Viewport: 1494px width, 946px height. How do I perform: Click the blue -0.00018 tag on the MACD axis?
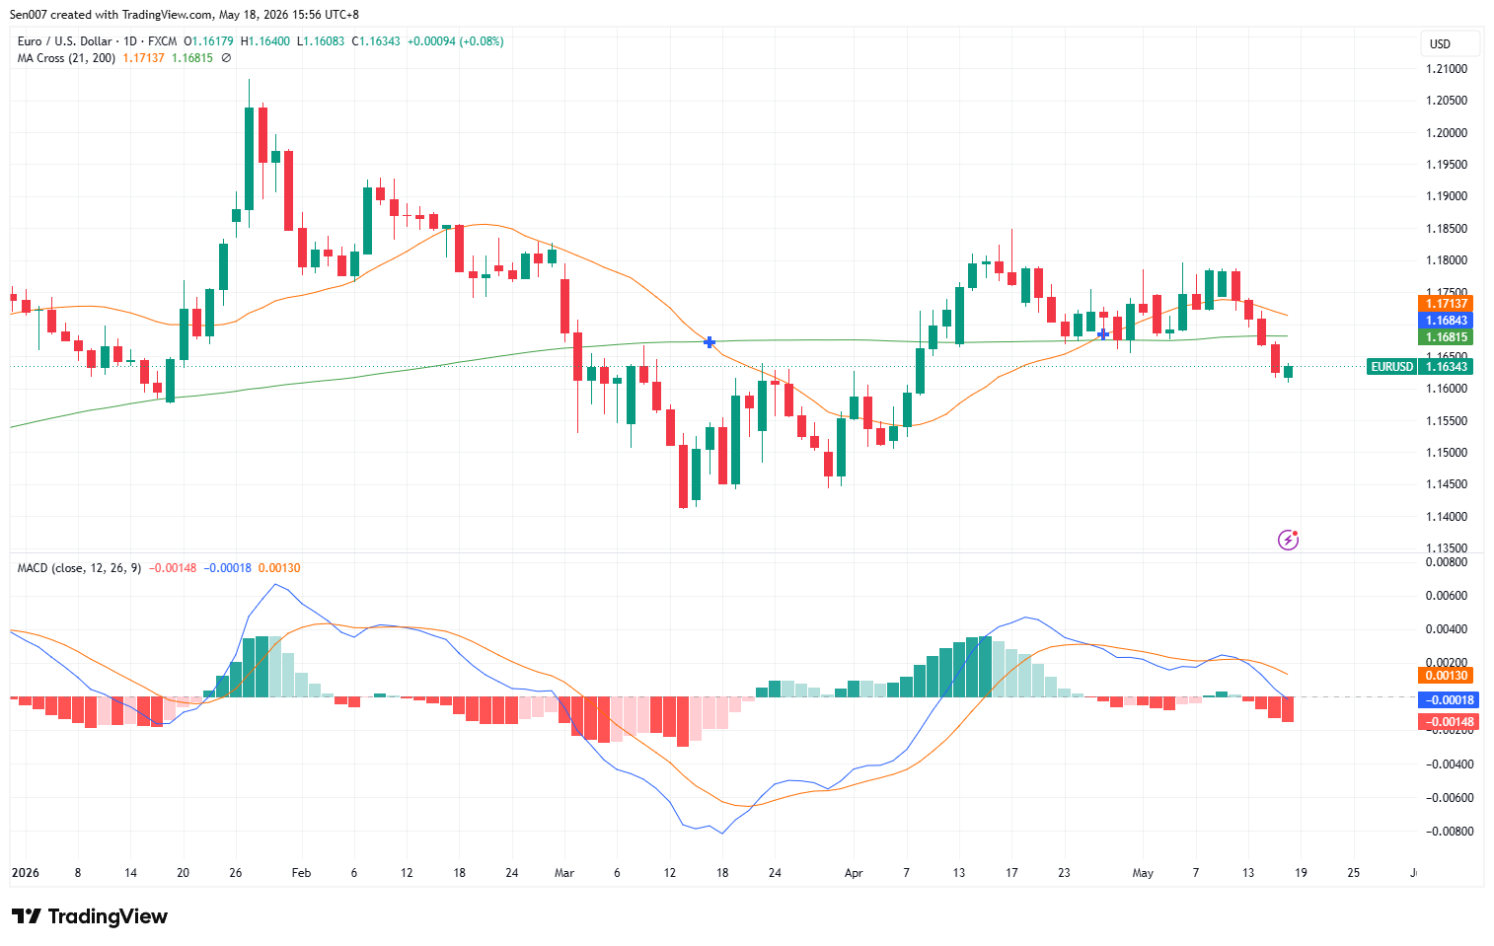coord(1448,700)
